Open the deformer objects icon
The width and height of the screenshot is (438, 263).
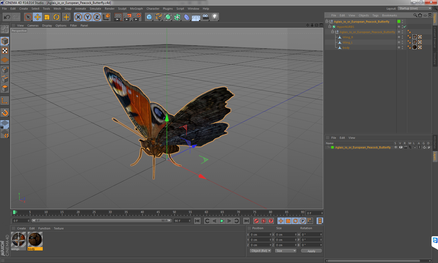pyautogui.click(x=187, y=17)
